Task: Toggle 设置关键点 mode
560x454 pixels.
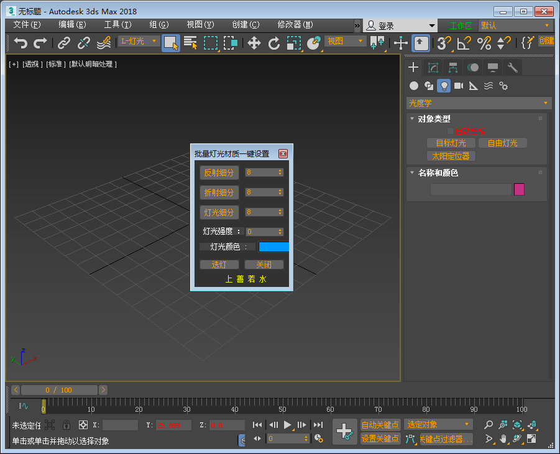Action: pyautogui.click(x=380, y=438)
